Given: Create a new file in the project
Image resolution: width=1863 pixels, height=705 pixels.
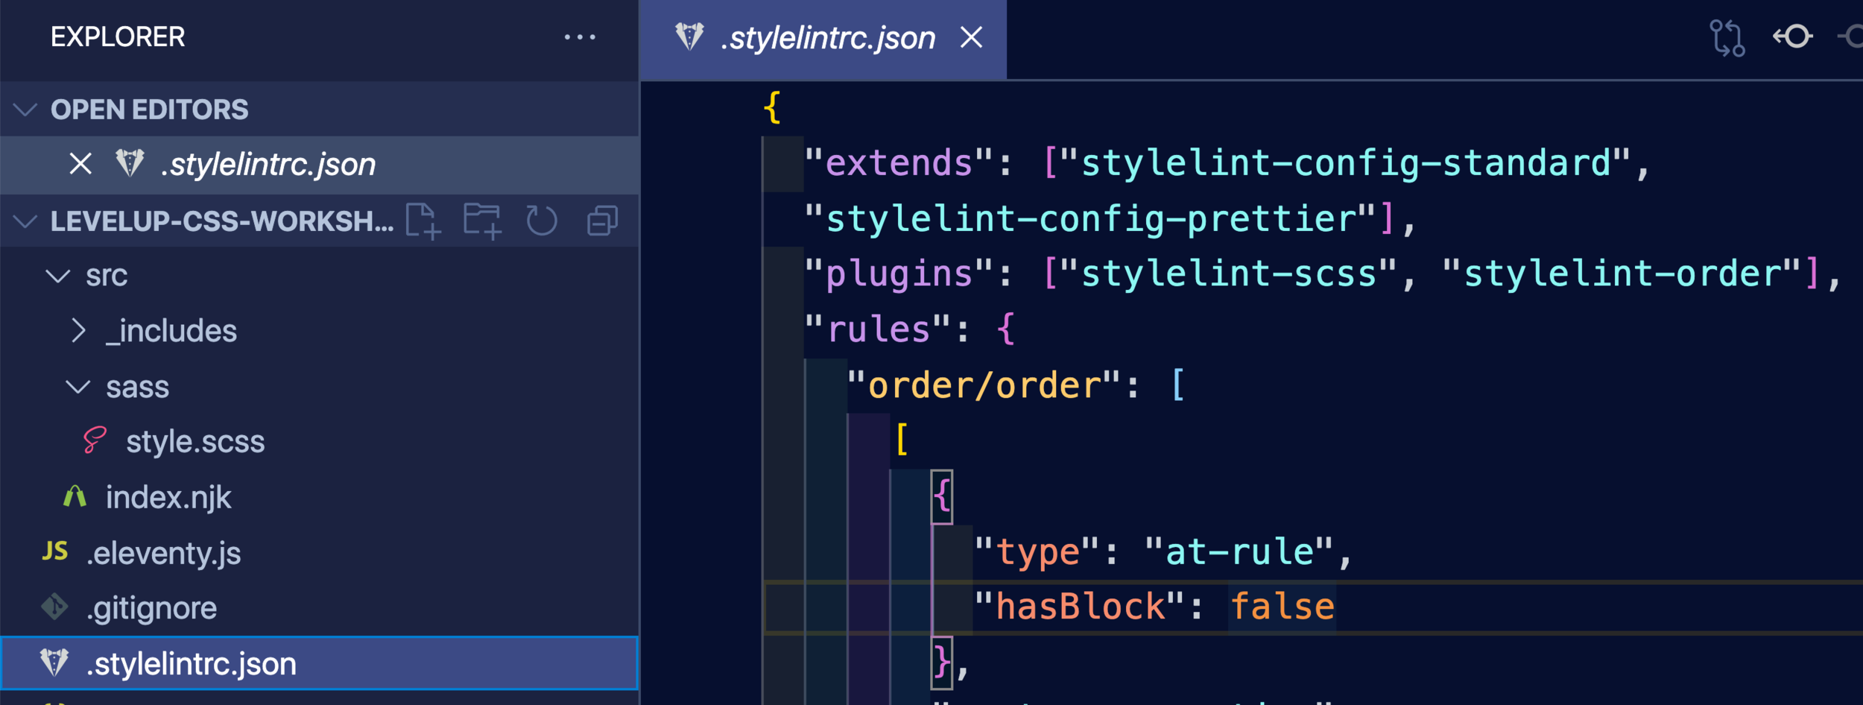Looking at the screenshot, I should (423, 221).
